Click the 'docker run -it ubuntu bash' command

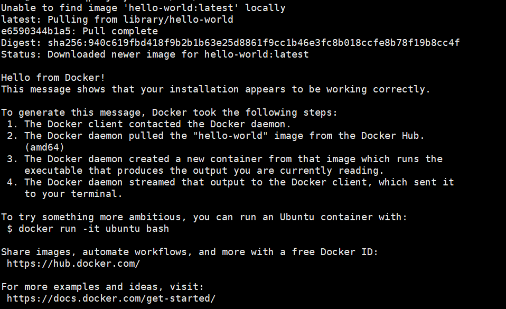pyautogui.click(x=93, y=229)
